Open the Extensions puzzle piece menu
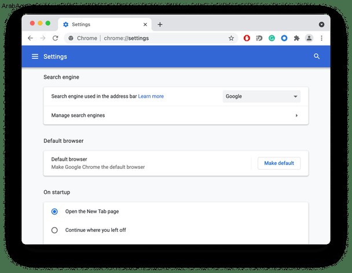 [x=296, y=38]
